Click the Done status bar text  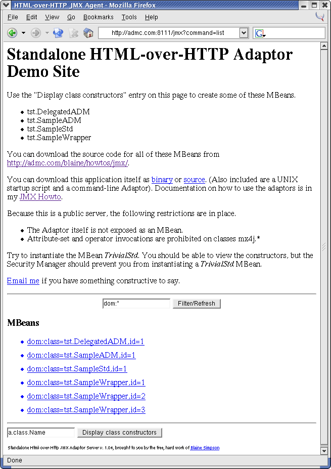pos(15,460)
